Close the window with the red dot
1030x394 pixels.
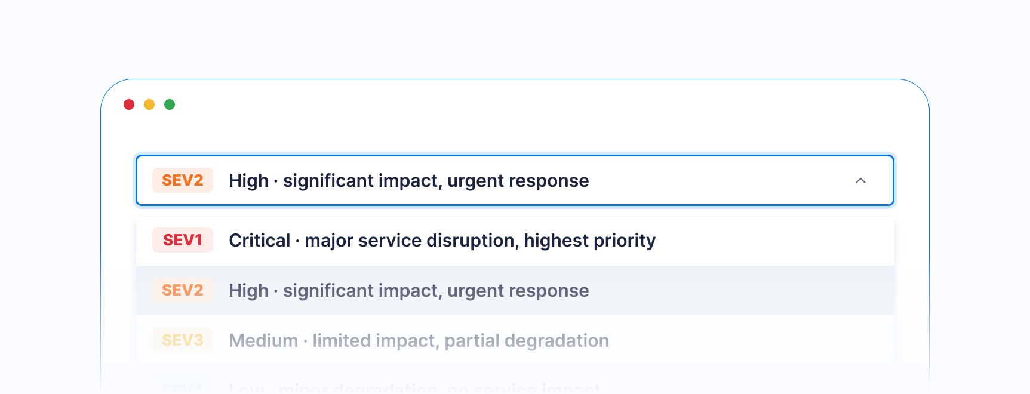[129, 104]
